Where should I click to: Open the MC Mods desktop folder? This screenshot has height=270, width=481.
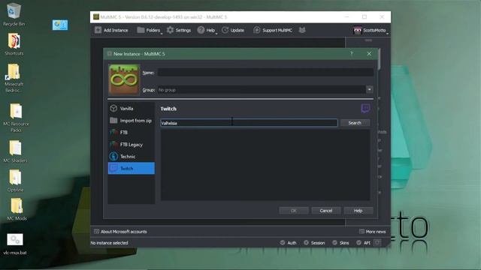(x=17, y=209)
